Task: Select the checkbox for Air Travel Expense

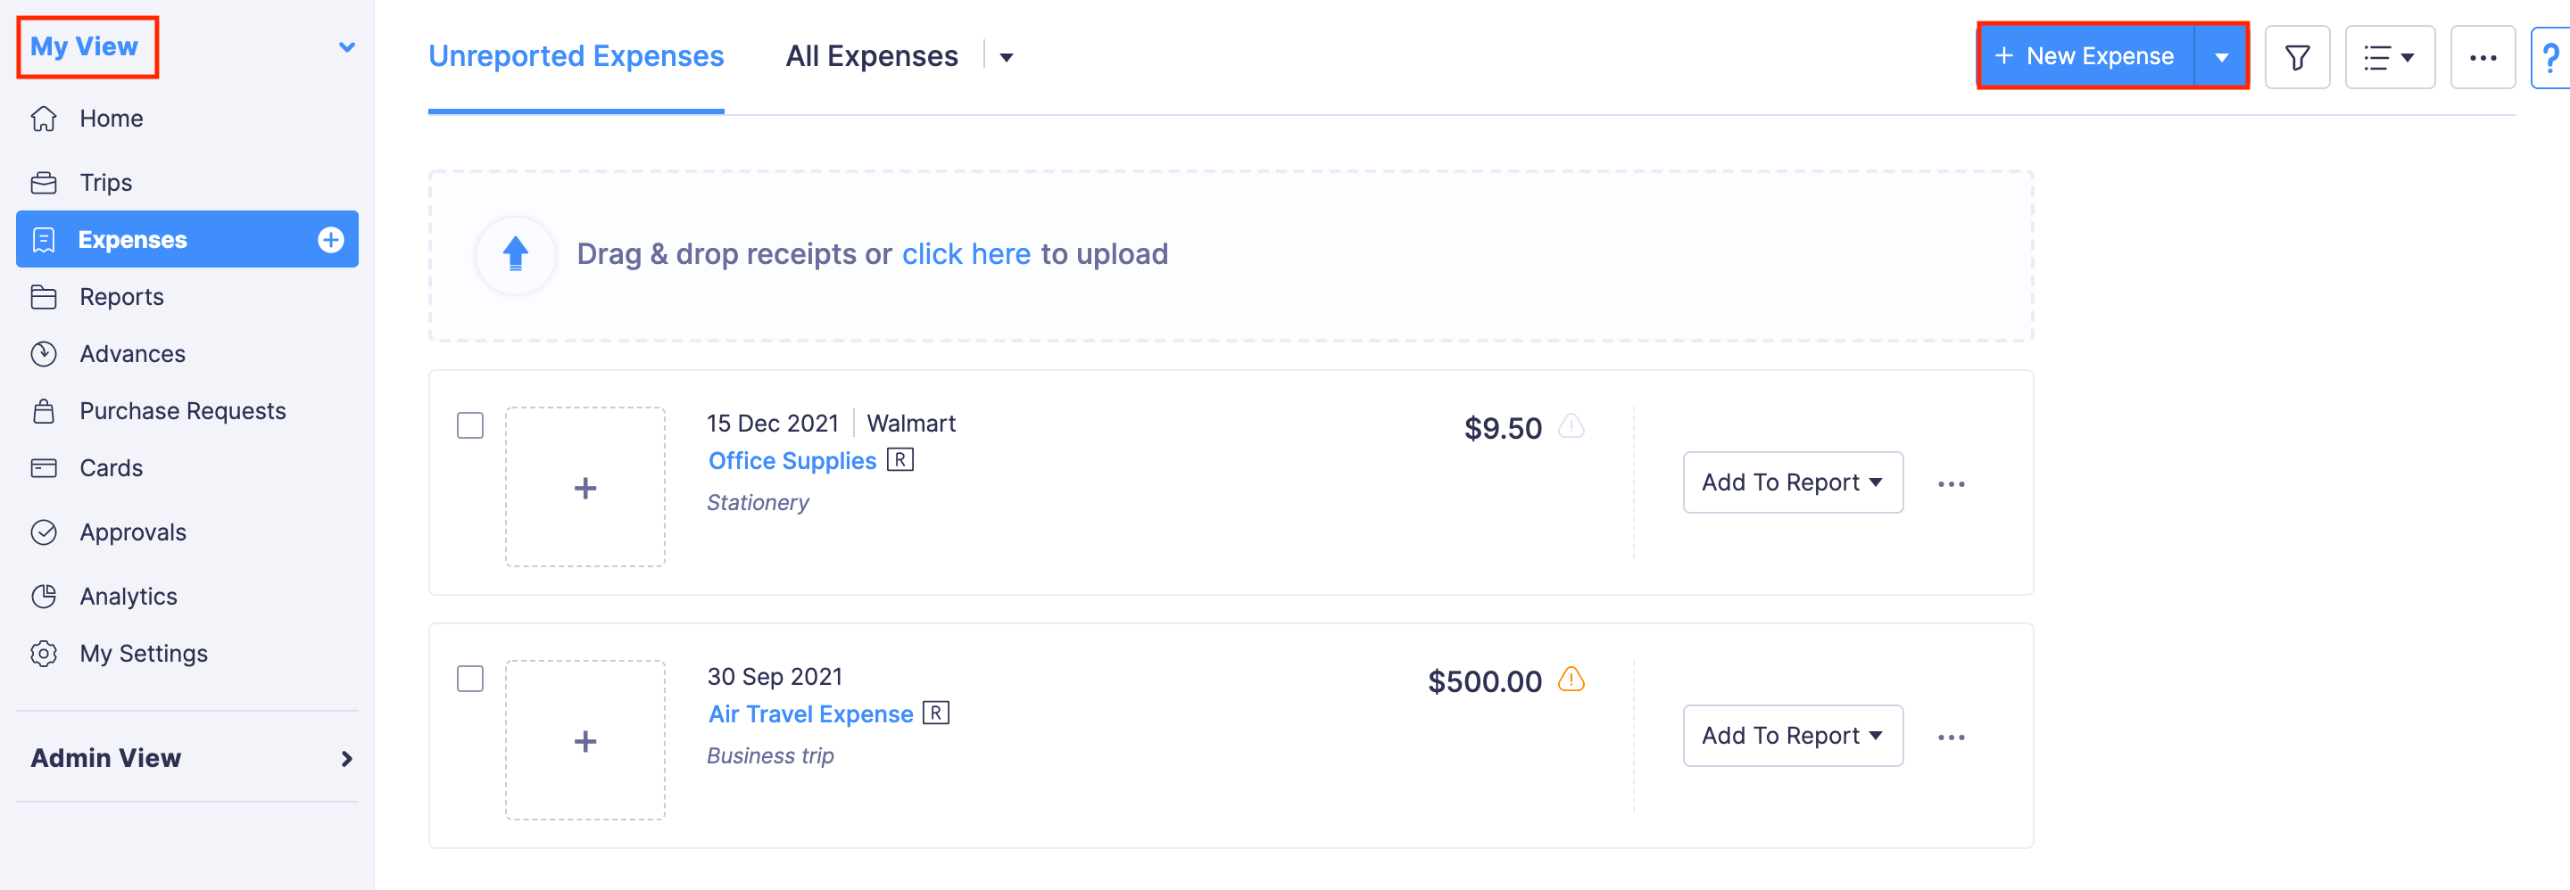Action: [x=470, y=678]
